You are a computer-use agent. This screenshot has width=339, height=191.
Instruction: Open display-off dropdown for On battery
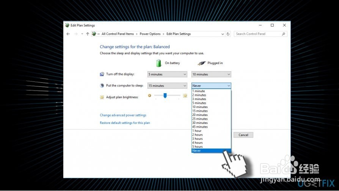click(x=167, y=74)
